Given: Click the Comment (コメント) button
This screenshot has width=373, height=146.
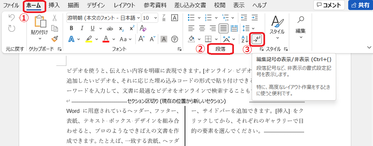Looking at the screenshot, I should click(x=329, y=5).
